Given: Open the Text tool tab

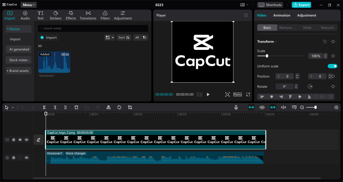Looking at the screenshot, I should point(41,15).
